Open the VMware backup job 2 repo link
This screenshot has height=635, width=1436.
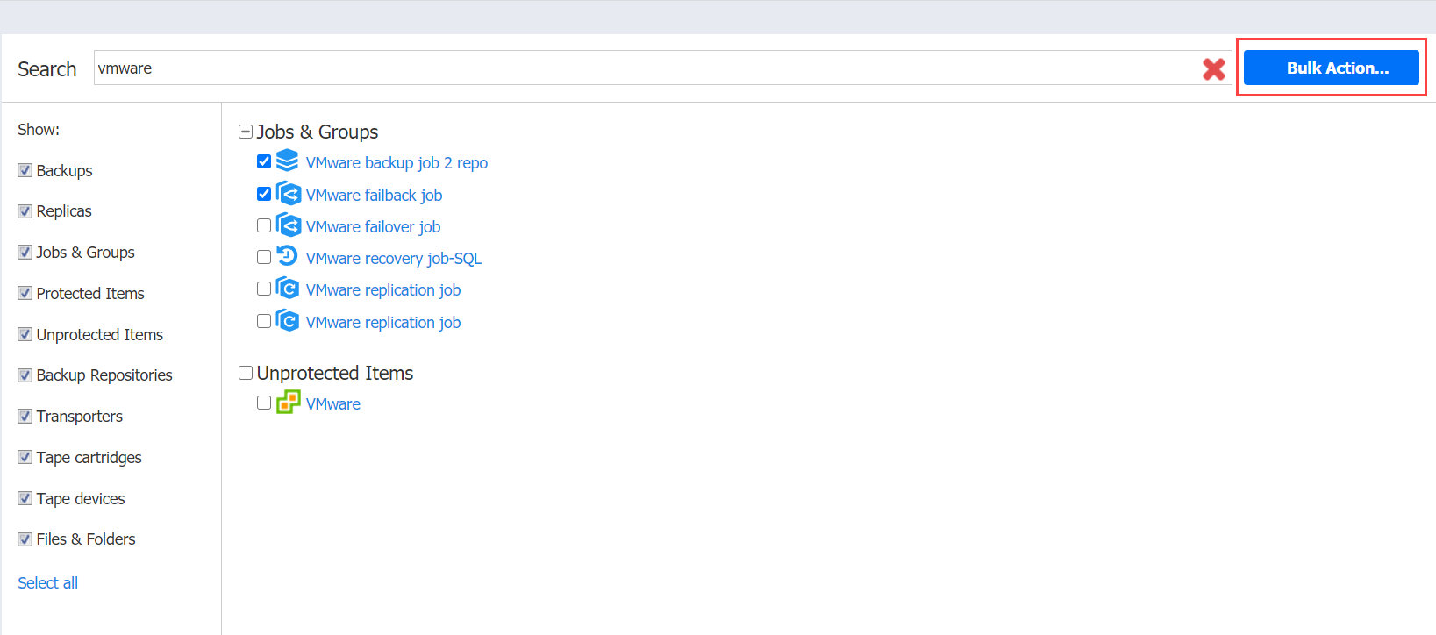pos(397,163)
